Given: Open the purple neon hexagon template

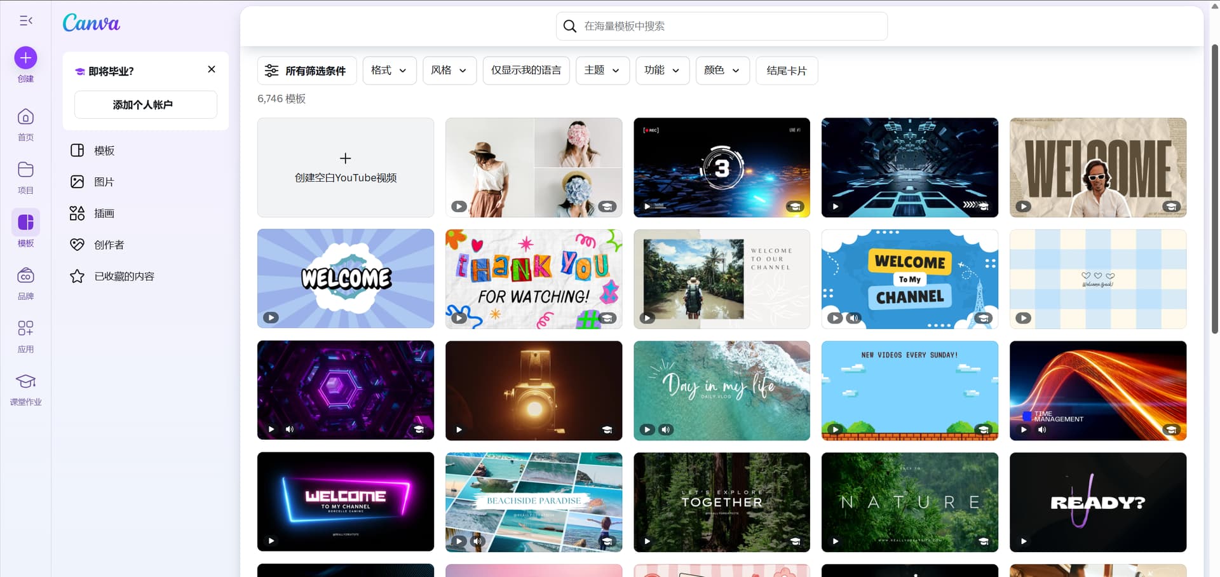Looking at the screenshot, I should pyautogui.click(x=346, y=390).
